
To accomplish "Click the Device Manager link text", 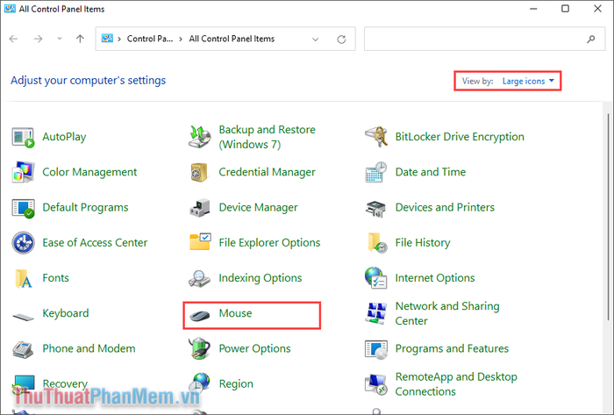I will click(x=258, y=207).
